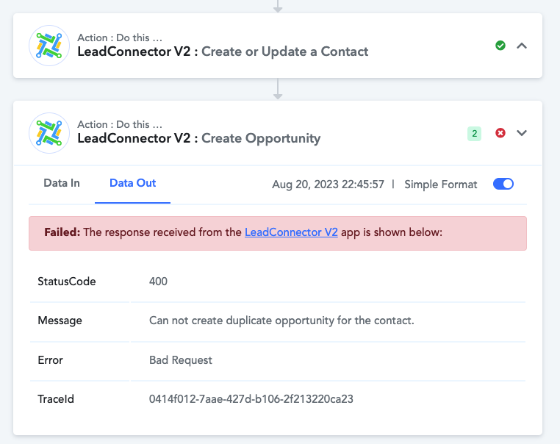Click red error icon on Create Opportunity step
The width and height of the screenshot is (560, 444).
(x=500, y=133)
